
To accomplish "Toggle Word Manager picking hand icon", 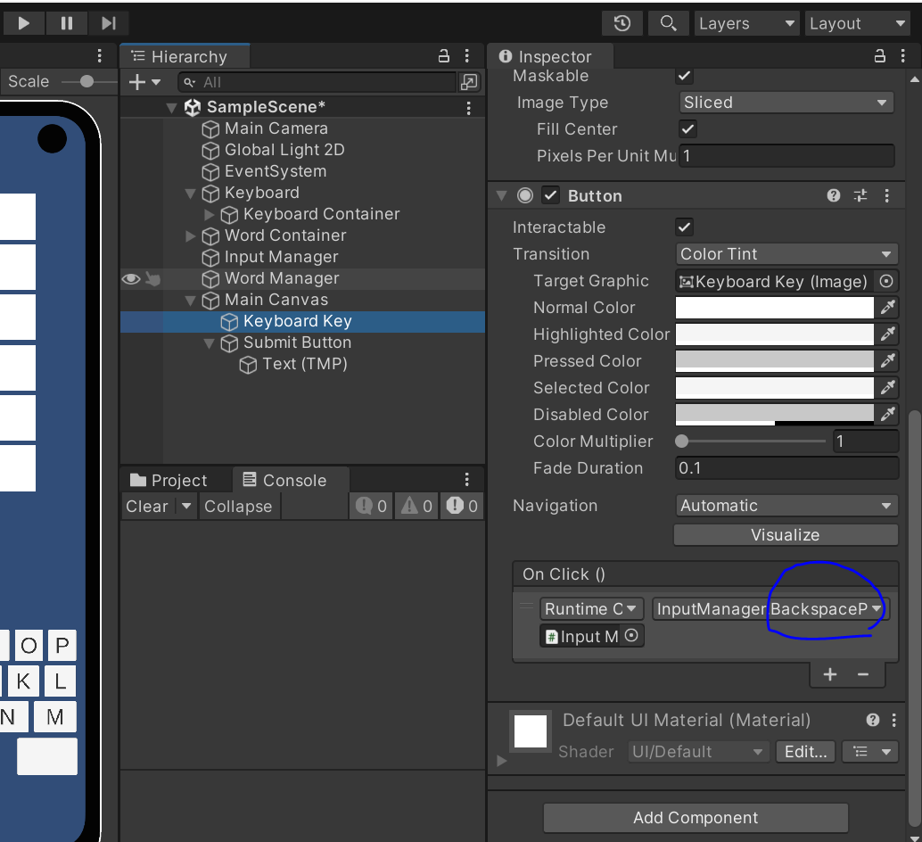I will [152, 278].
